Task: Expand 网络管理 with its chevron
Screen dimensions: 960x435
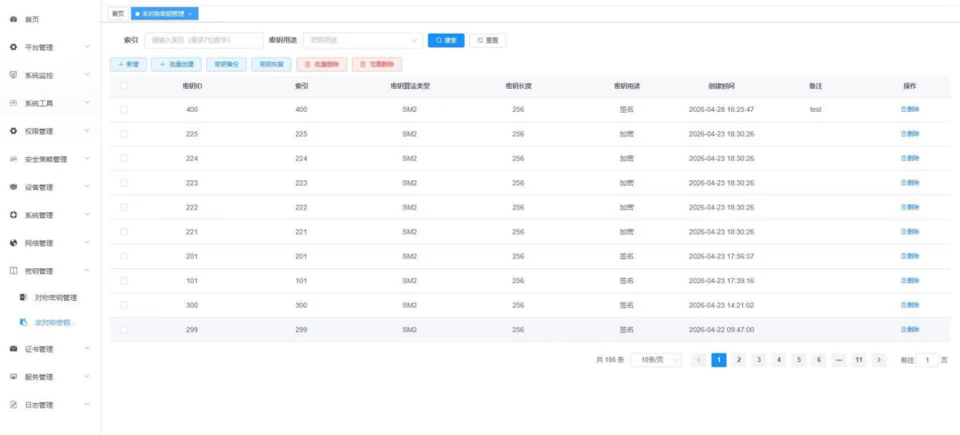Action: pyautogui.click(x=87, y=243)
